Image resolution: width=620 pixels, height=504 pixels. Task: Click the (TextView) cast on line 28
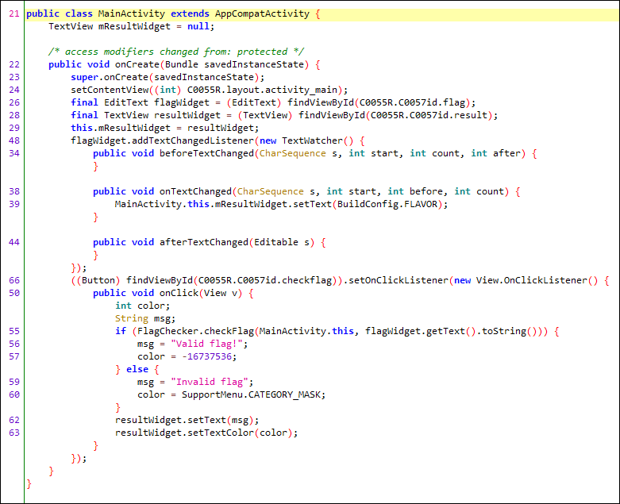[265, 115]
